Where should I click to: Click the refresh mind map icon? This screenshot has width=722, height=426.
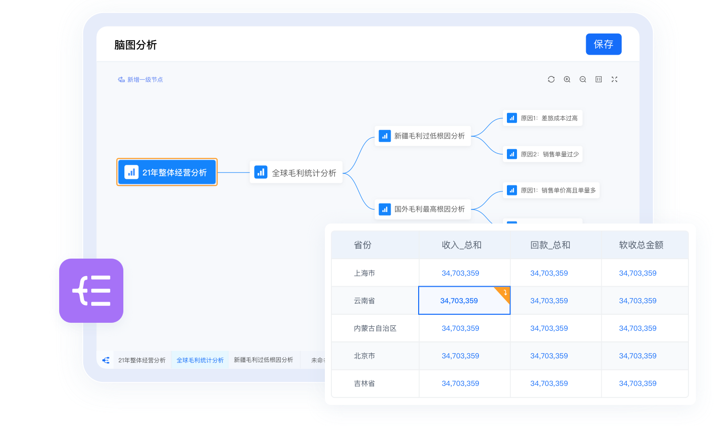(551, 79)
